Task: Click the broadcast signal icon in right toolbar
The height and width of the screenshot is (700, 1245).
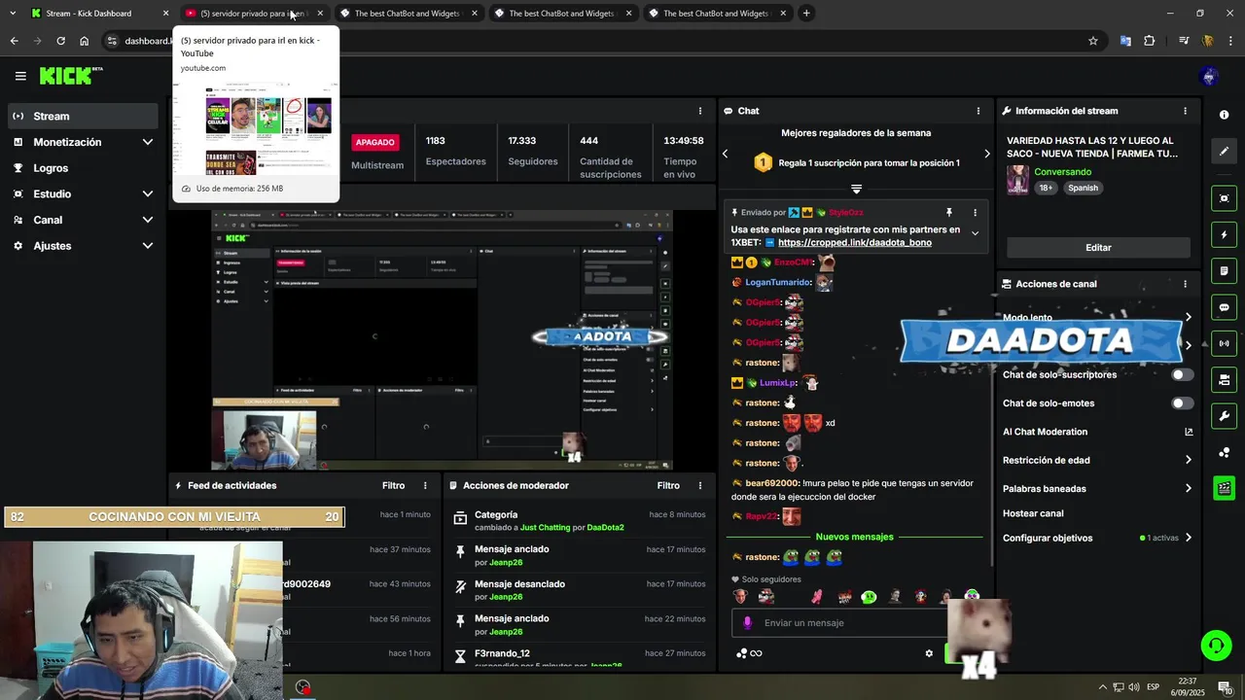Action: (1224, 343)
